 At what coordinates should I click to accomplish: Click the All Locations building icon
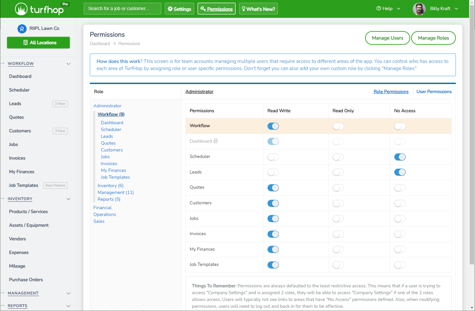click(x=25, y=42)
